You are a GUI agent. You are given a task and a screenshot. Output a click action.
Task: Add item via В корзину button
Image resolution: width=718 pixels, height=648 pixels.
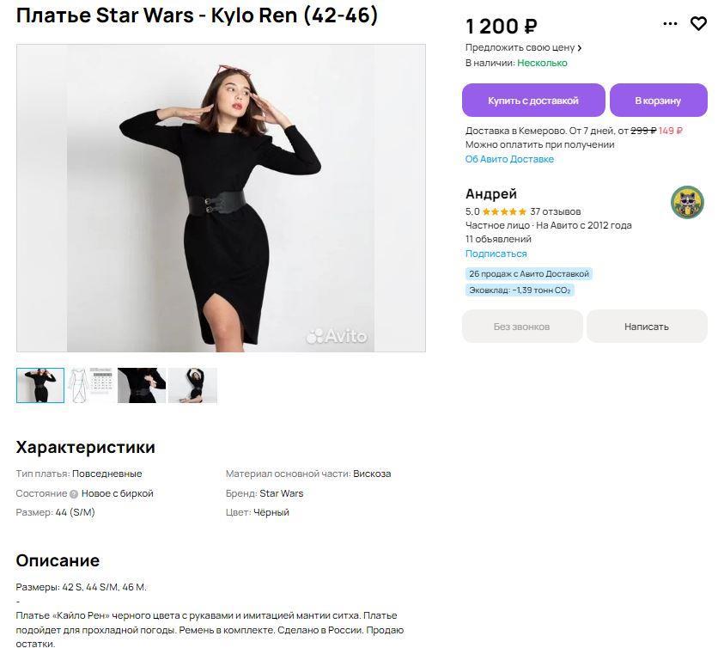pyautogui.click(x=658, y=101)
